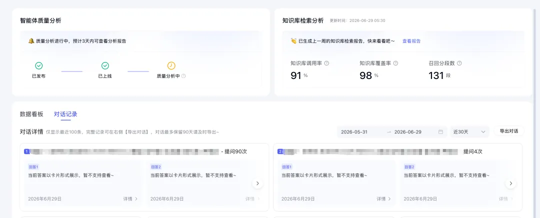Show next answers in conversation card 2
This screenshot has width=540, height=218.
click(x=510, y=183)
